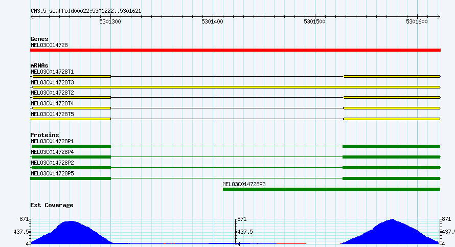The width and height of the screenshot is (455, 247).
Task: Click the left EST coverage peak
Action: pos(71,234)
